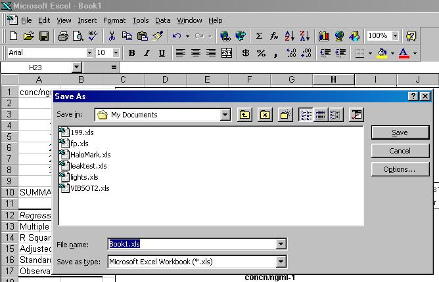Open Print Preview from the toolbar
Image resolution: width=439 pixels, height=282 pixels.
78,36
